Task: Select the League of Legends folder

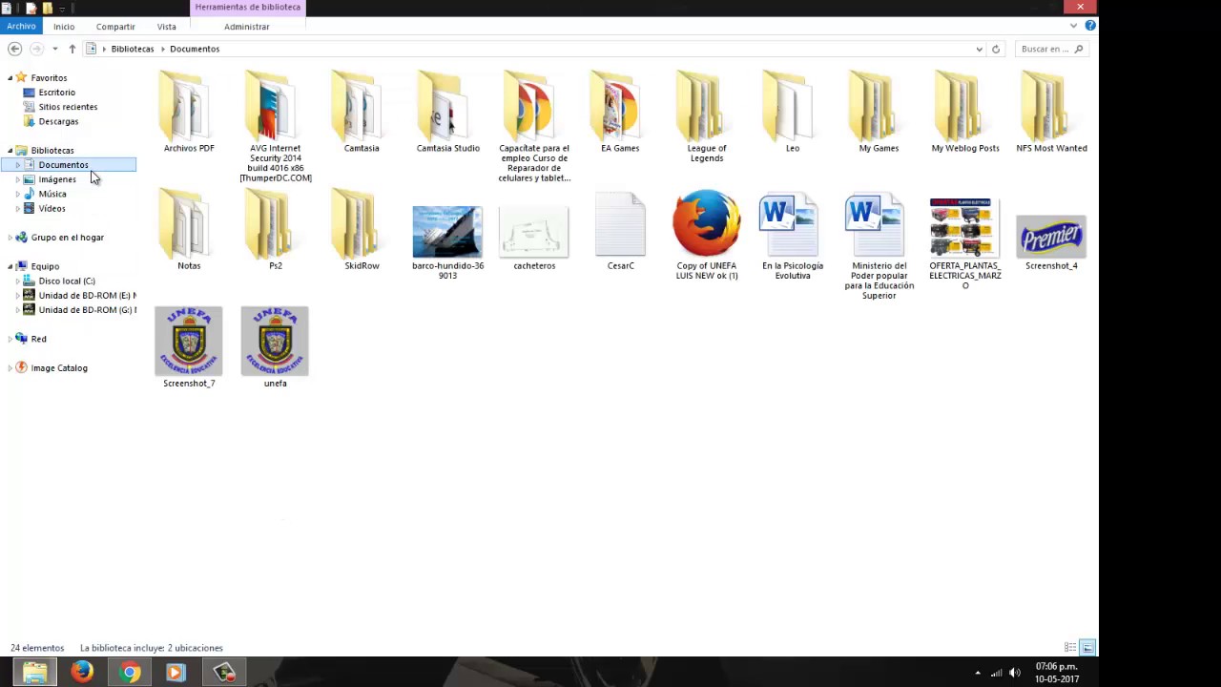Action: [x=706, y=116]
